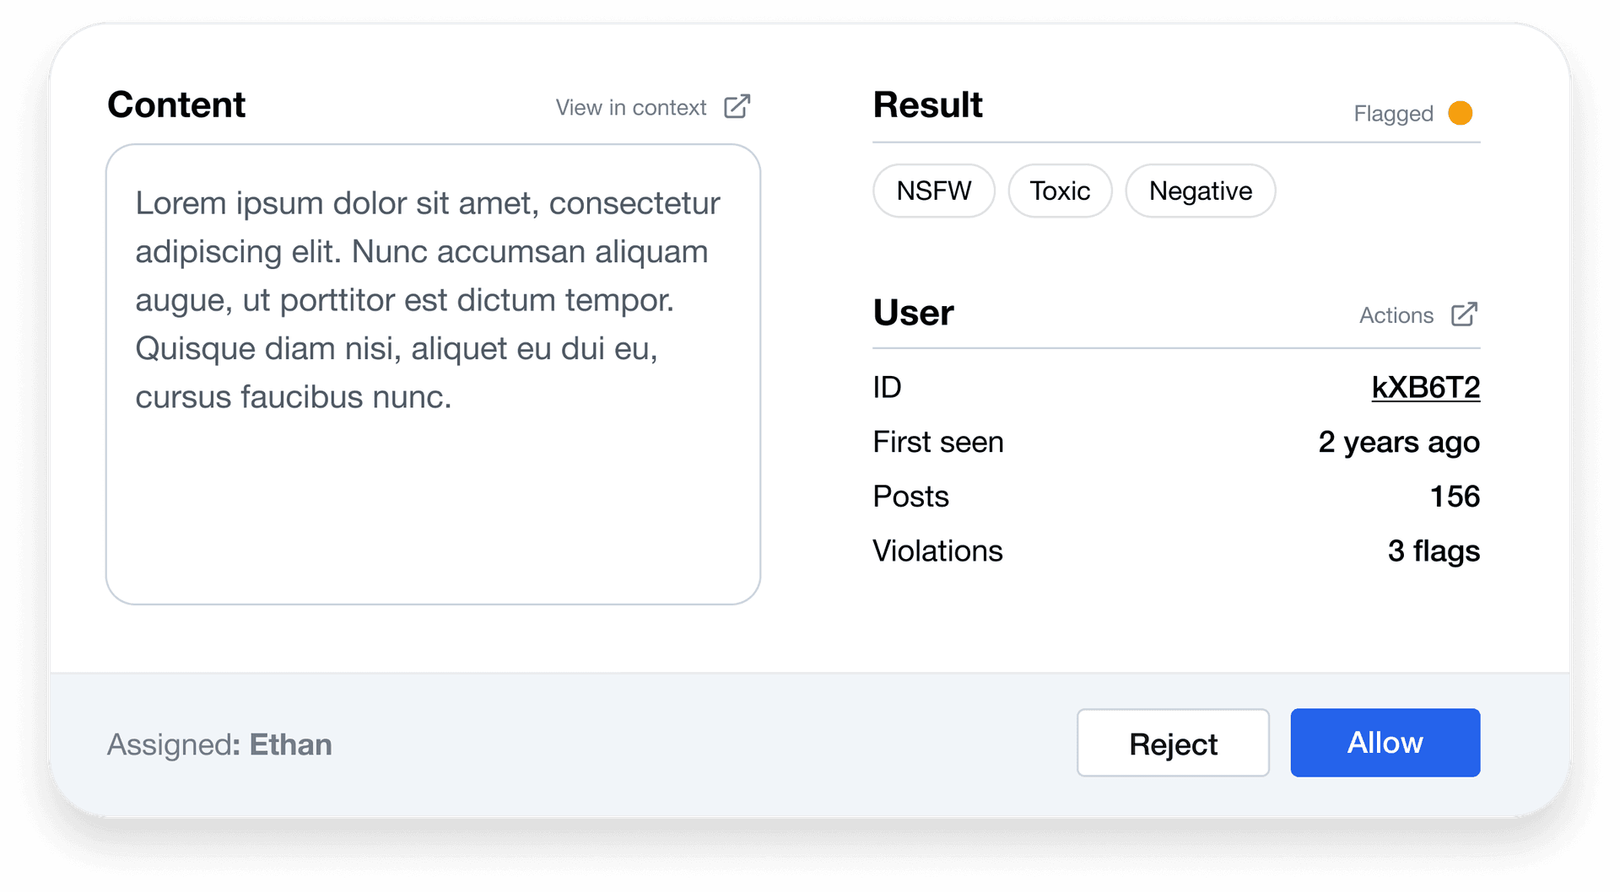Image resolution: width=1620 pixels, height=892 pixels.
Task: Click the orange Flagged status dot
Action: (1461, 113)
